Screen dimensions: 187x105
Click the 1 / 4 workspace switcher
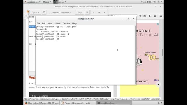160,103
